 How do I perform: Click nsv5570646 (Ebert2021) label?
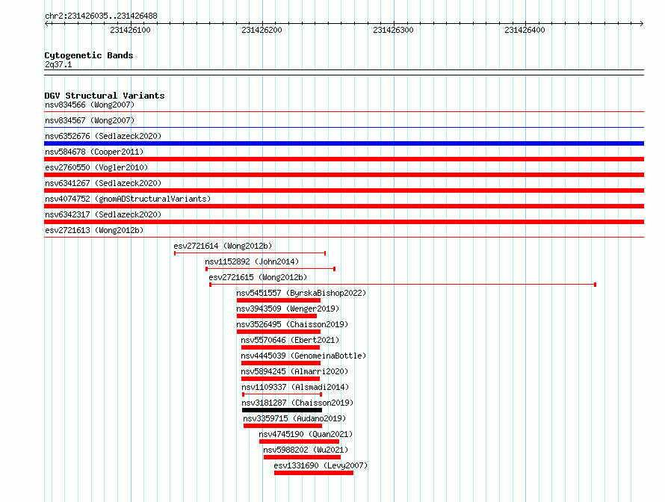tap(290, 340)
